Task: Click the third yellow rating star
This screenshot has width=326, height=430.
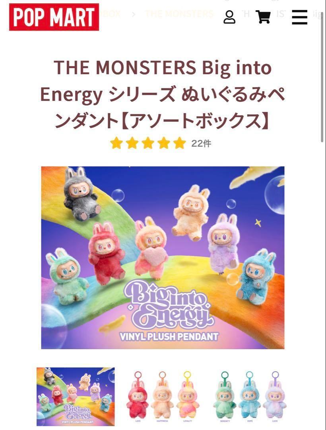Action: pos(148,143)
